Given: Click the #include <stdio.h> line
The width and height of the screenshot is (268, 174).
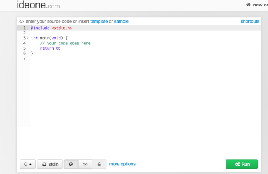Looking at the screenshot, I should 51,28.
